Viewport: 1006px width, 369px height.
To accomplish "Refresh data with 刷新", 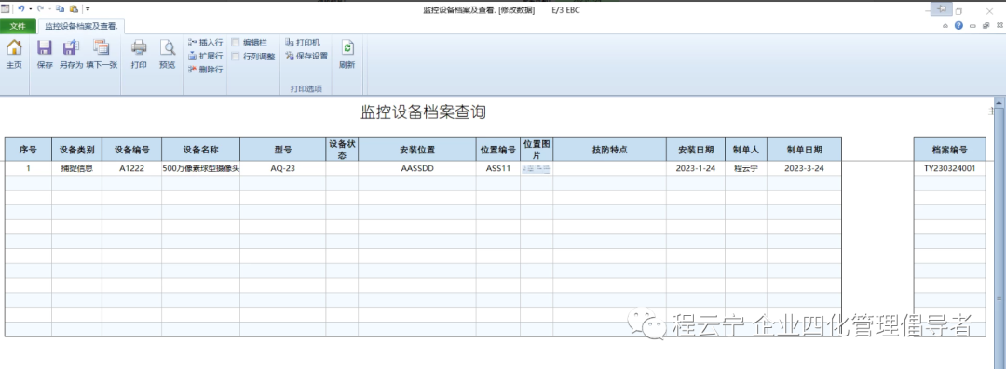I will tap(347, 54).
